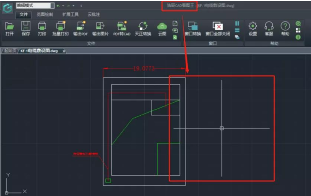Open the 云图 cloud drawing icon
The height and width of the screenshot is (196, 311).
click(162, 29)
